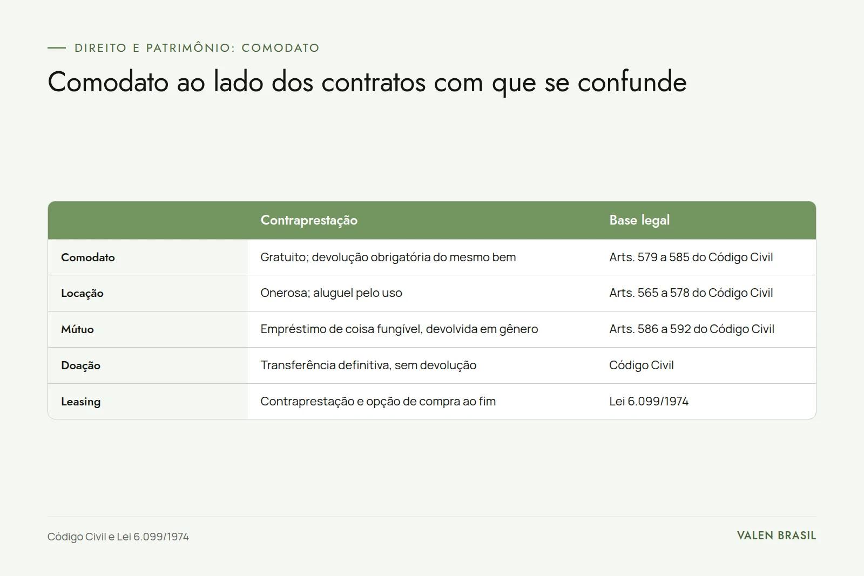Select the 'Leasing' row label
The image size is (864, 576).
(80, 402)
